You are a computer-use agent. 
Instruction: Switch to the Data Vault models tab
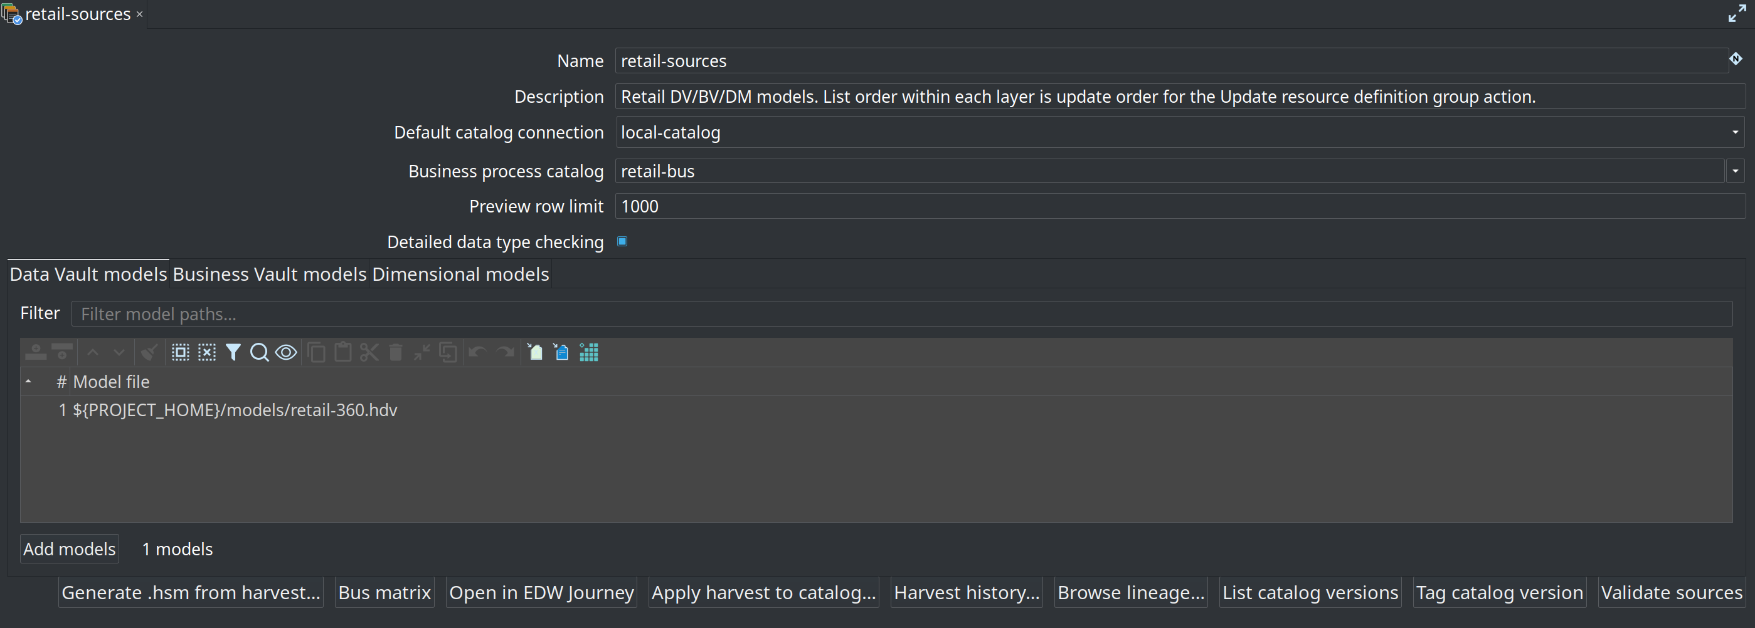[88, 274]
